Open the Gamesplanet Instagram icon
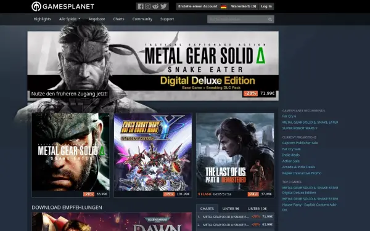Screen dimensions: 370x231 pos(148,6)
